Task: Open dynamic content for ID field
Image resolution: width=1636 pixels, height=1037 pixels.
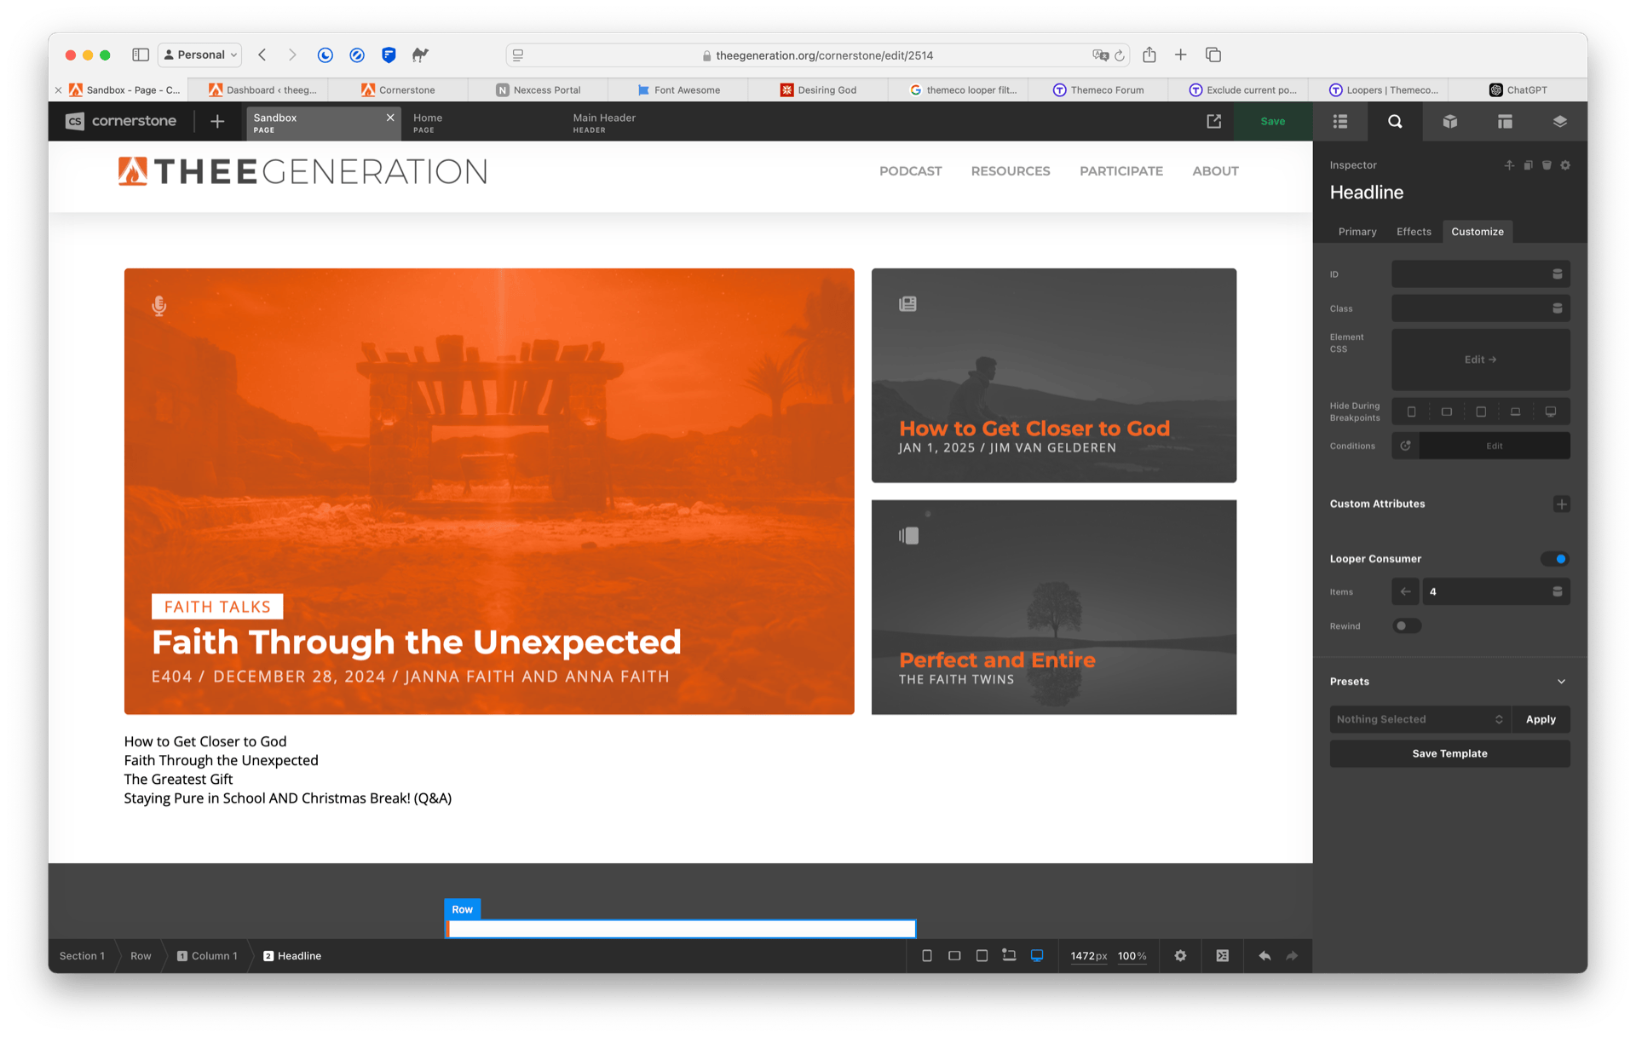Action: click(x=1557, y=274)
